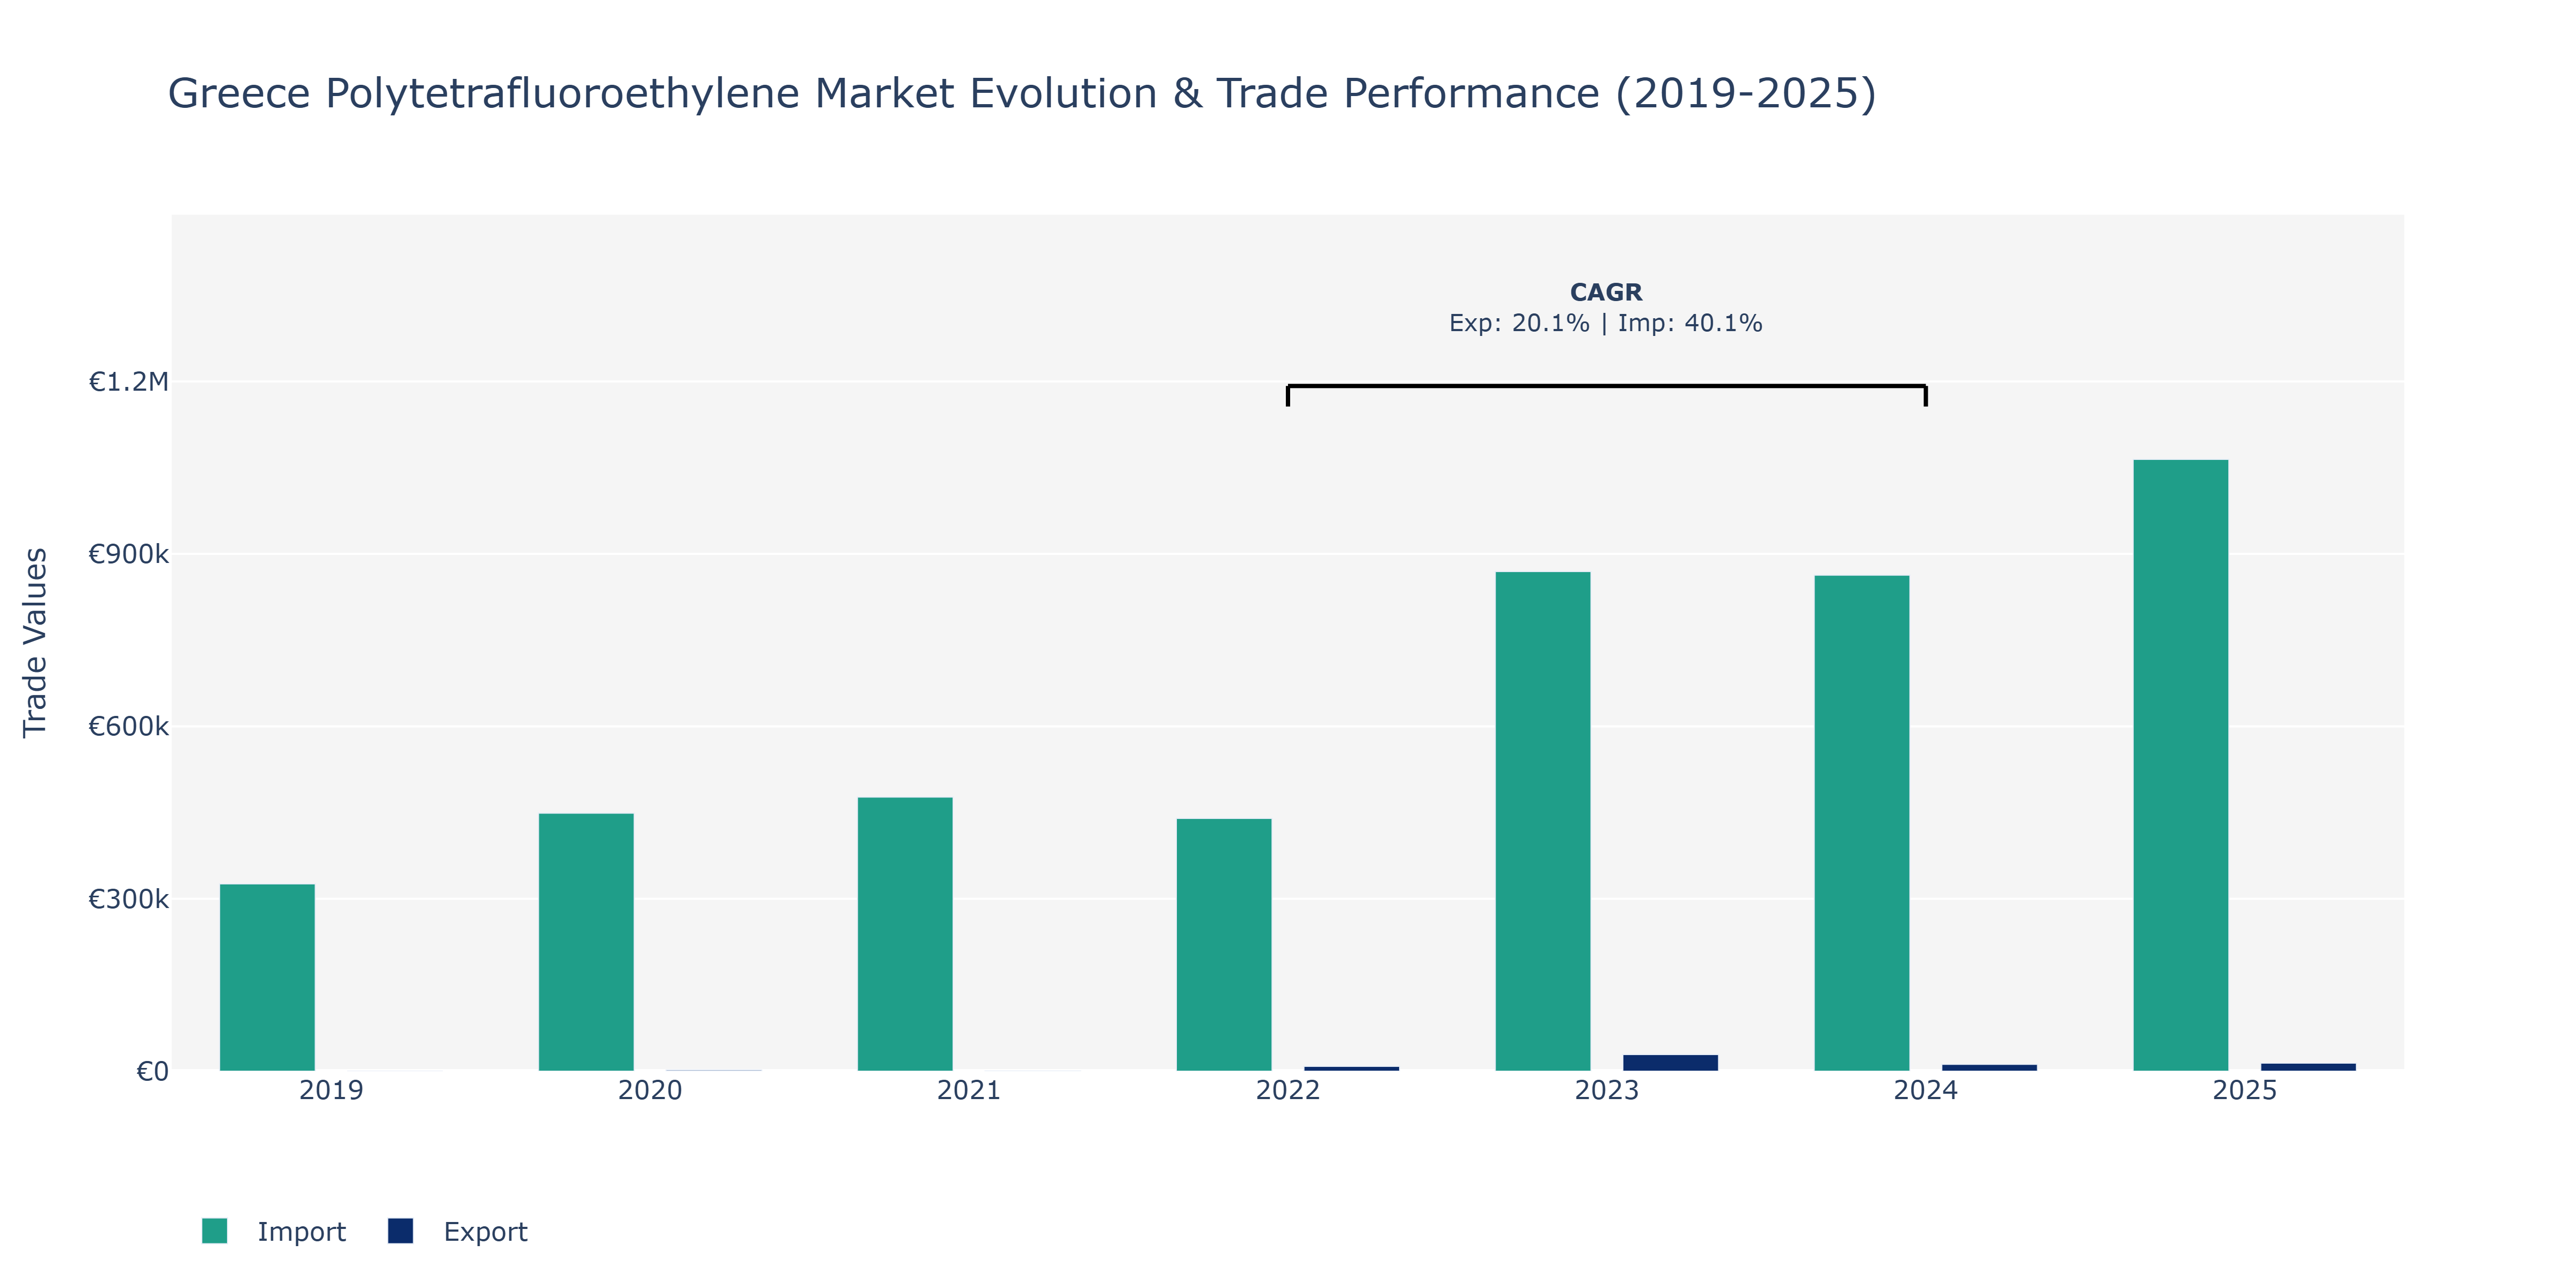Screen dimensions: 2576x1288
Task: Select the 2020 import bar
Action: (586, 942)
